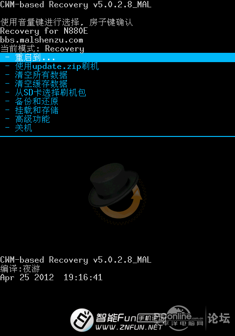
Task: Select 清空所有数据 wipe data option
Action: pyautogui.click(x=41, y=75)
